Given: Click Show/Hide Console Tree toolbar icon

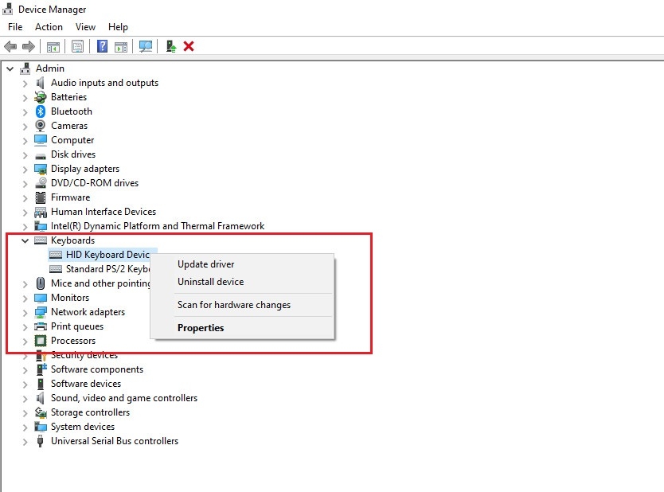Looking at the screenshot, I should 53,47.
